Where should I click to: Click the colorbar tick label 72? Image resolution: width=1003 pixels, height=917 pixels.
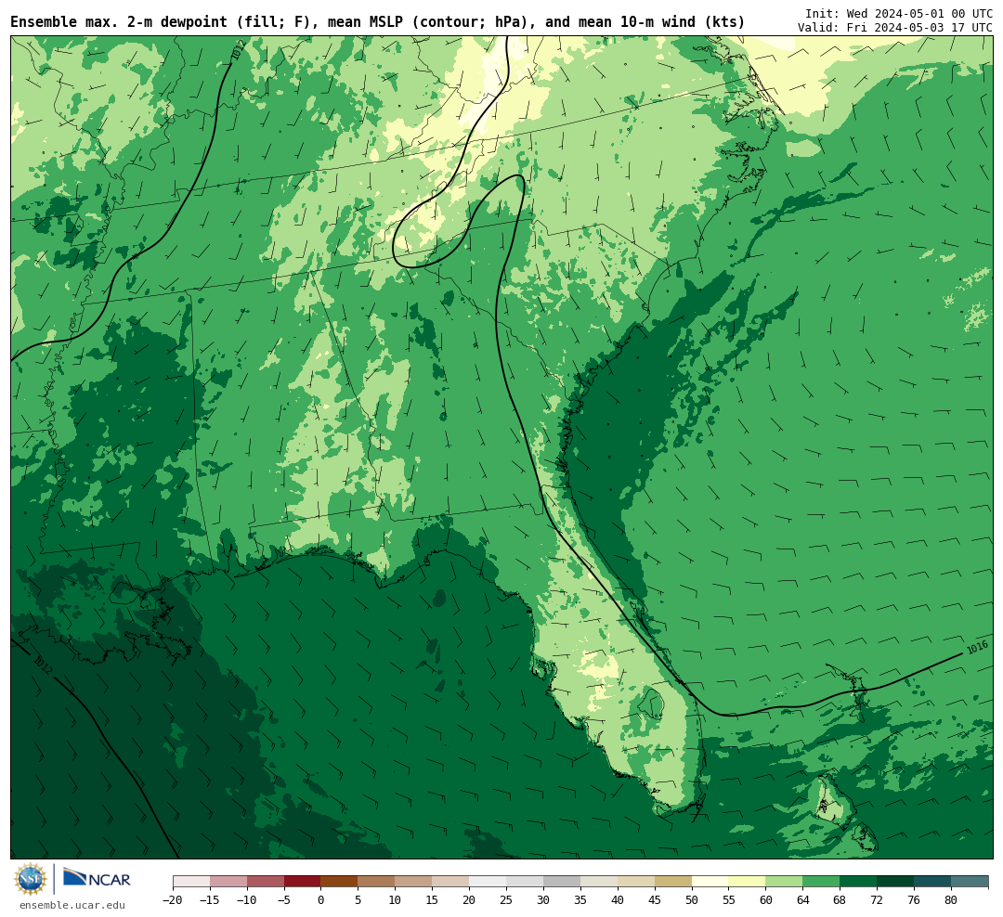[x=878, y=900]
